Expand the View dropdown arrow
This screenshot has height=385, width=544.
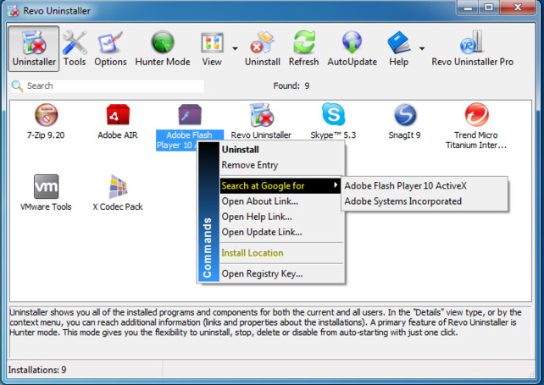tap(235, 48)
